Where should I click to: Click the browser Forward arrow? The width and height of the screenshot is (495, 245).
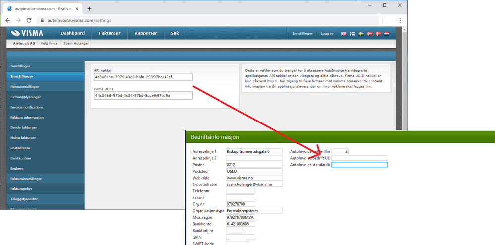[x=18, y=20]
